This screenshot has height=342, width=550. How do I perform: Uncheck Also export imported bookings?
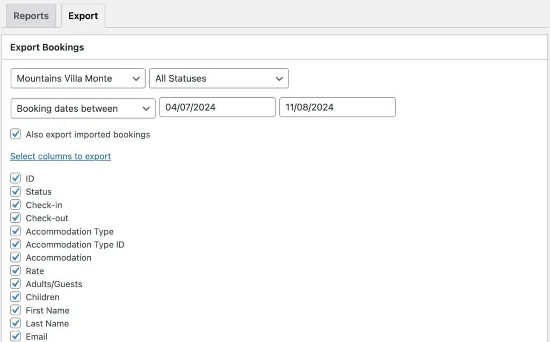(x=15, y=134)
